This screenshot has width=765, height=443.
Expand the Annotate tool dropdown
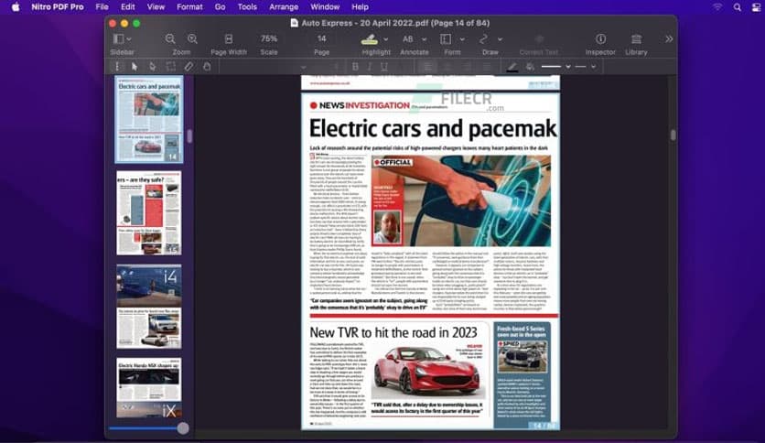tap(425, 39)
